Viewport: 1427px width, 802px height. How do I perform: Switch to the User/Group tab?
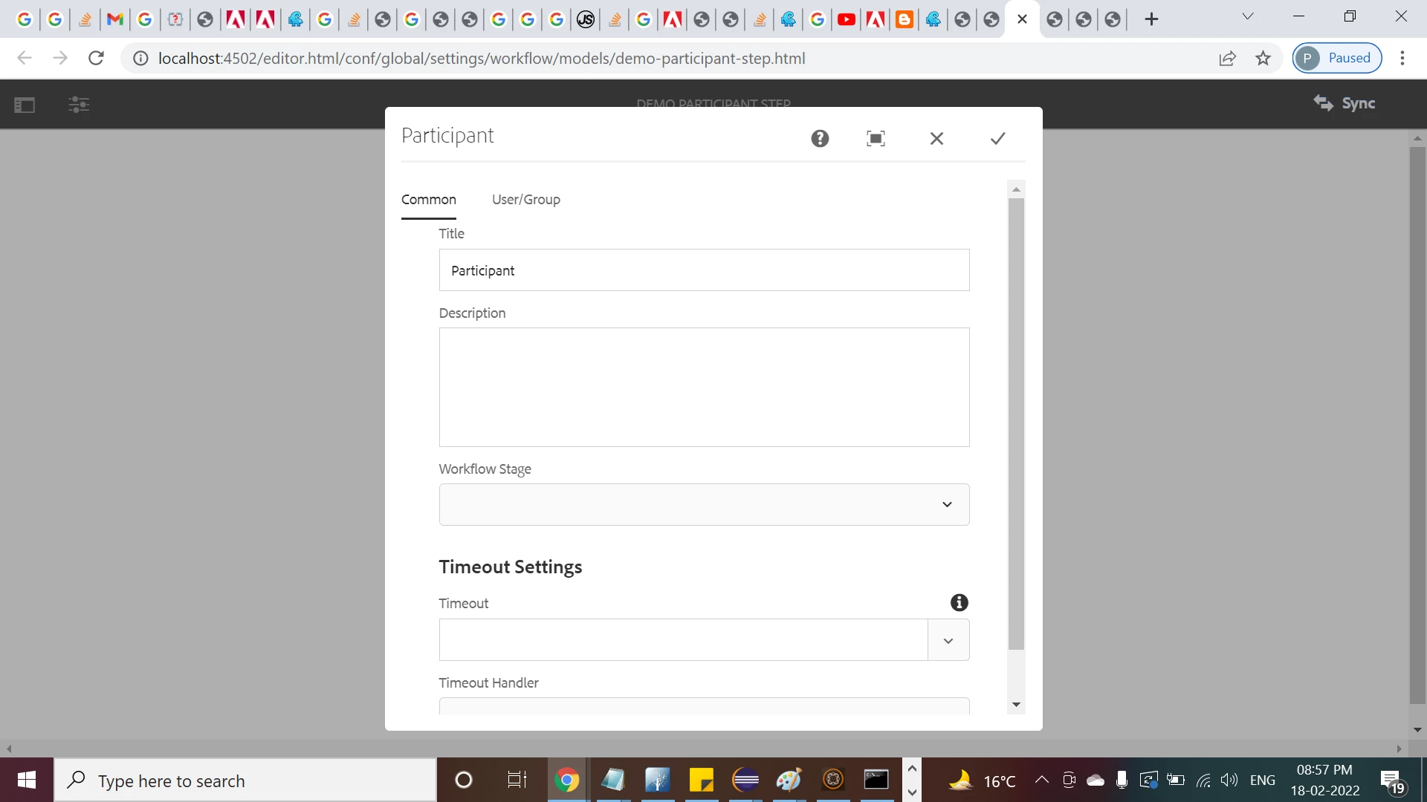[525, 199]
